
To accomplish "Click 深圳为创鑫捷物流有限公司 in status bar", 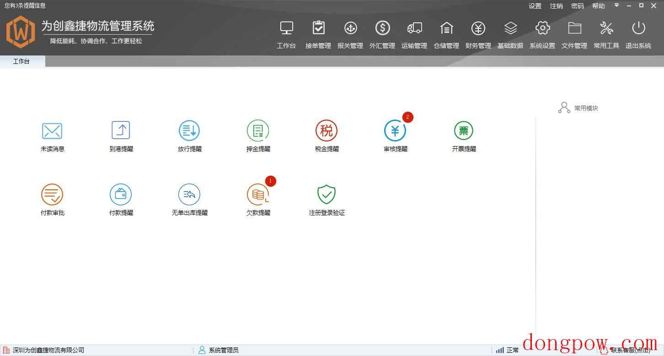I will click(48, 350).
